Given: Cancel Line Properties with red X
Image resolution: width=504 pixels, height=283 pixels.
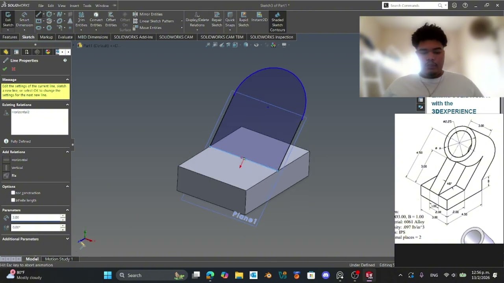Looking at the screenshot, I should click(13, 69).
